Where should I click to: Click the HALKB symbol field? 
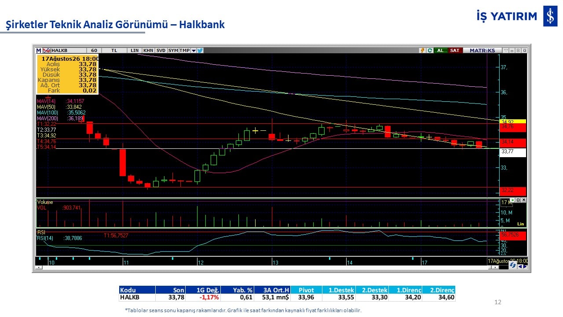69,50
